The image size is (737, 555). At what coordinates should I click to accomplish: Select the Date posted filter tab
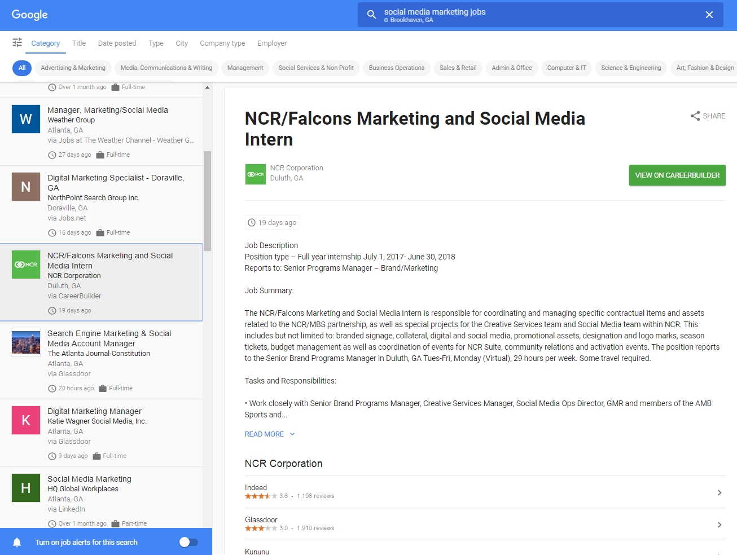click(x=117, y=43)
